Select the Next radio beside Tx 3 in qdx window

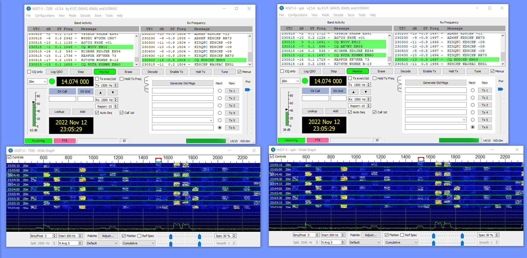[x=473, y=105]
